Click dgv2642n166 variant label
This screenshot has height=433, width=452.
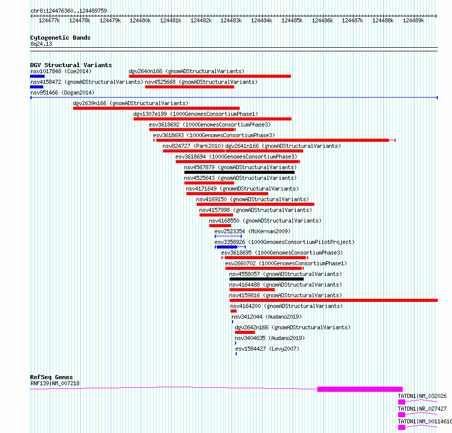click(293, 327)
